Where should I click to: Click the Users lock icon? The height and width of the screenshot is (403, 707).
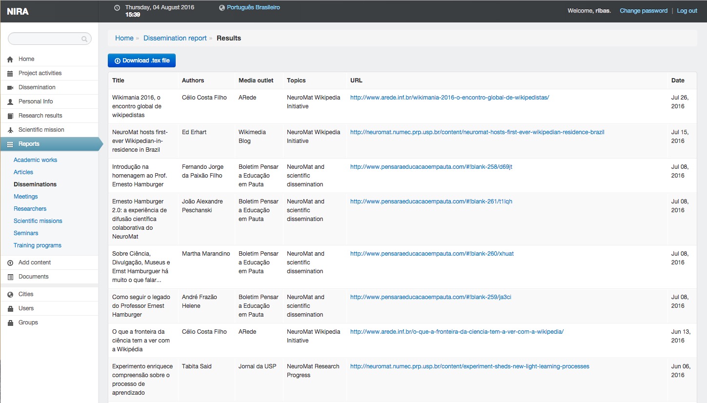tap(10, 309)
